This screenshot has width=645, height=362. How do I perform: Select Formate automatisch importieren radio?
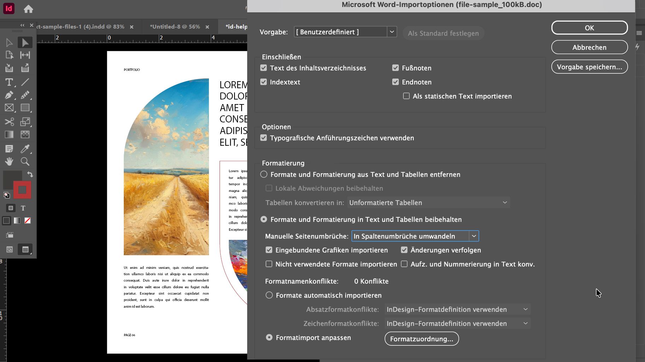coord(269,295)
